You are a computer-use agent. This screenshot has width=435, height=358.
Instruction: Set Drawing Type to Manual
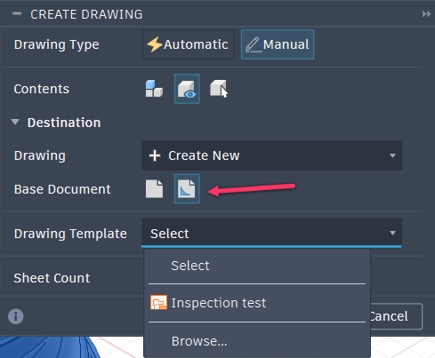[x=278, y=44]
